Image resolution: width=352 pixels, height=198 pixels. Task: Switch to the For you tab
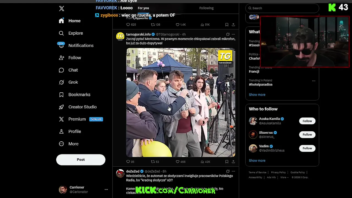[143, 8]
